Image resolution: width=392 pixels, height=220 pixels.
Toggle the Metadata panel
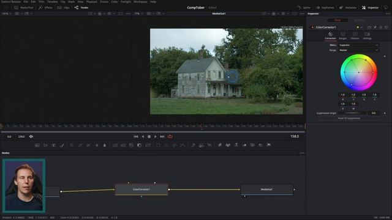pyautogui.click(x=348, y=8)
